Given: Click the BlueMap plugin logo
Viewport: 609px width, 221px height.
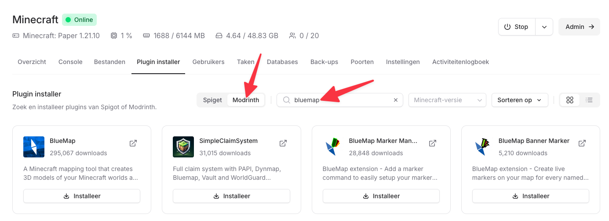Looking at the screenshot, I should point(34,147).
